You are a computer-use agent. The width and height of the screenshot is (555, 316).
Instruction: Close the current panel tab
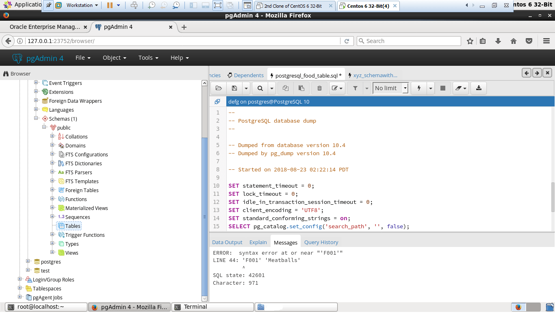click(x=548, y=73)
